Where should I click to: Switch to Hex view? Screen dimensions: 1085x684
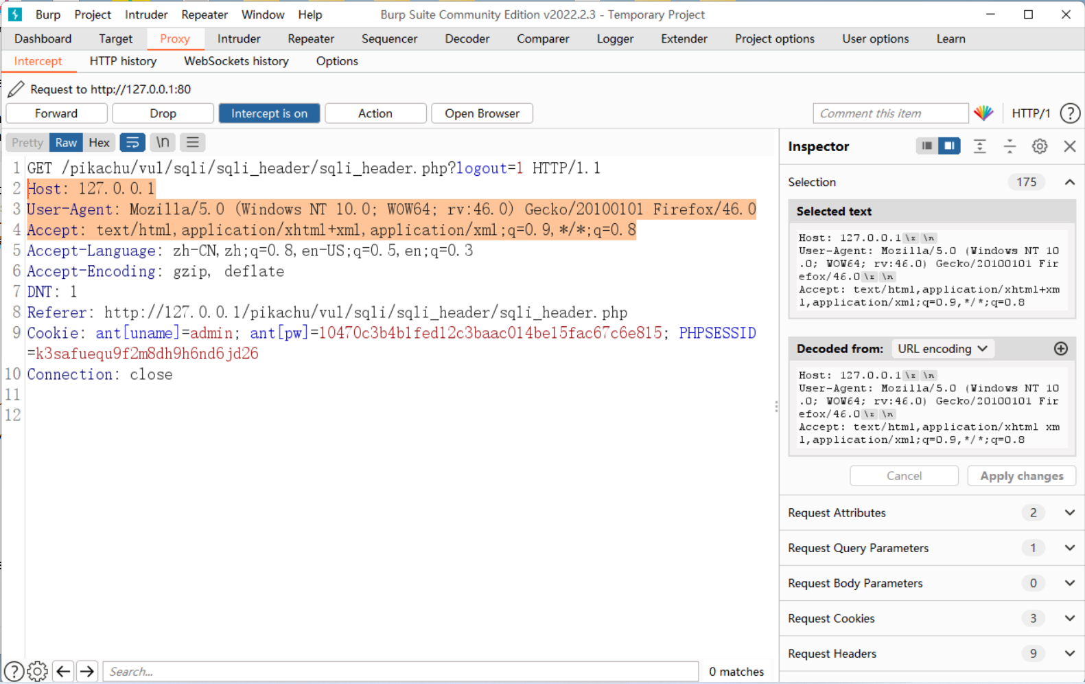(x=100, y=142)
